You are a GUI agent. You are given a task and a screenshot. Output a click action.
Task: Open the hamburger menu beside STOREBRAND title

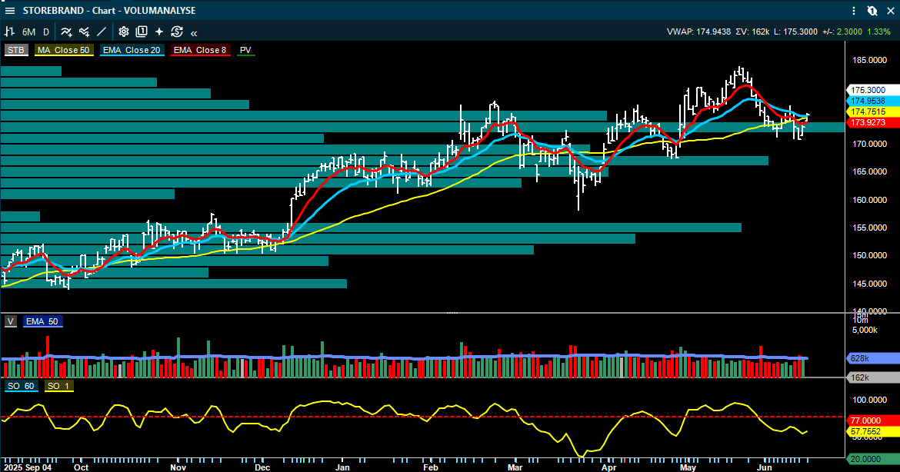pyautogui.click(x=10, y=10)
